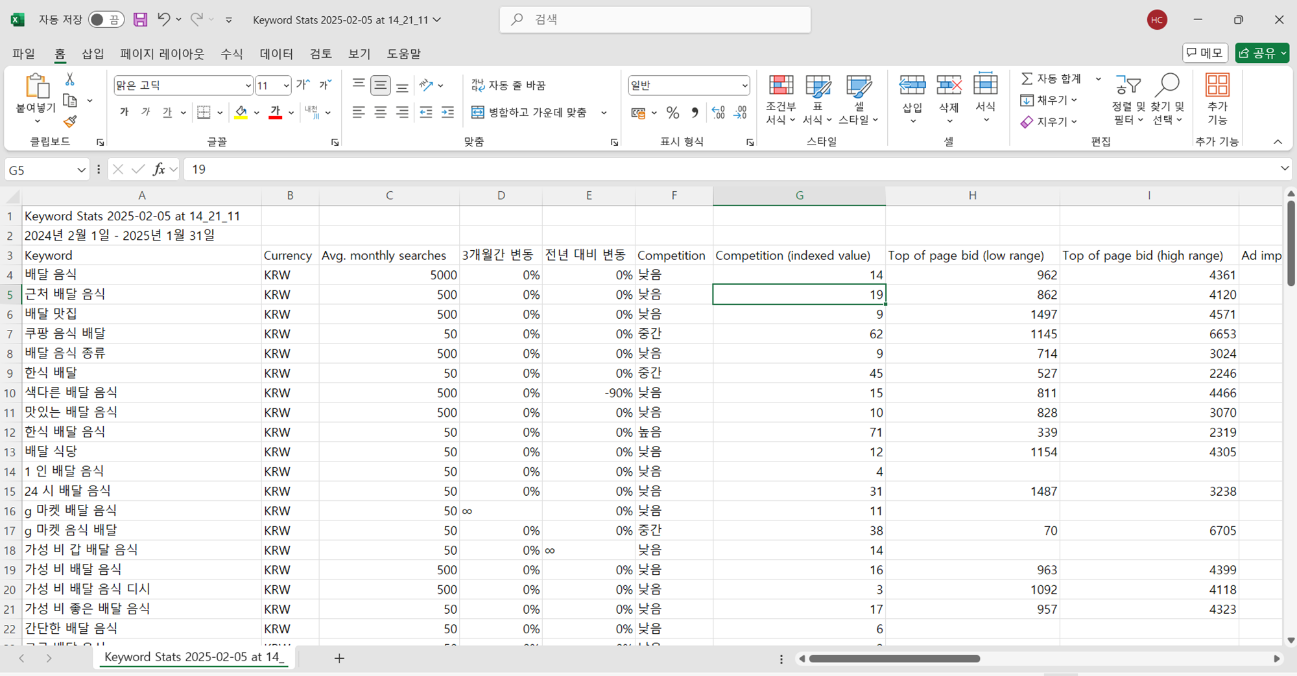Viewport: 1297px width, 676px height.
Task: Open conditional formatting (조건부 서식)
Action: pyautogui.click(x=781, y=99)
